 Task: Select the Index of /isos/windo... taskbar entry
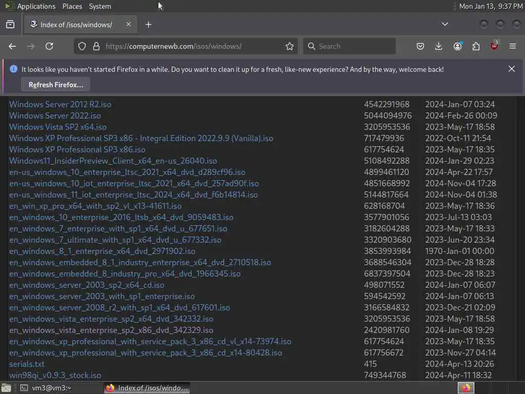(x=147, y=388)
